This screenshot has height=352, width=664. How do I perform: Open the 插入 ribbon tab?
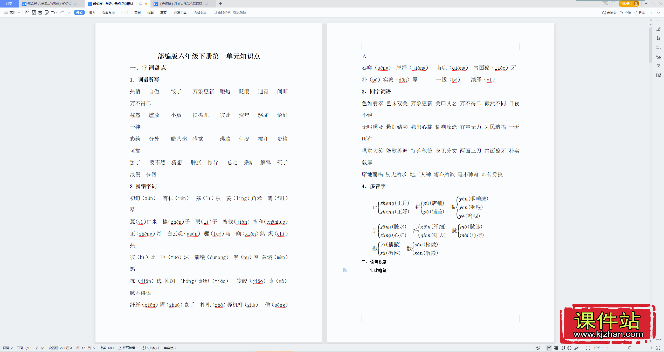(x=92, y=12)
